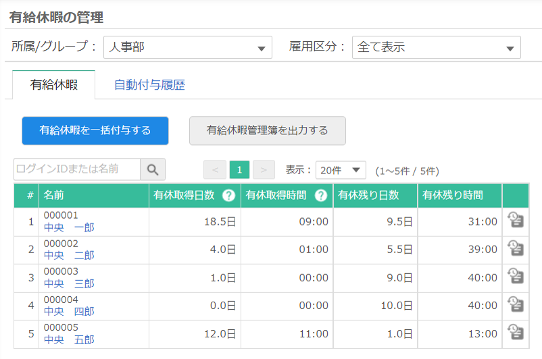
Task: Select page 1 in pagination
Action: pyautogui.click(x=239, y=170)
